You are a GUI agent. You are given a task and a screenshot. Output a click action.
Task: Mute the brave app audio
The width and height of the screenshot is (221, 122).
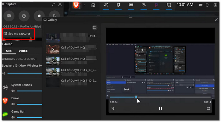coord(13,104)
